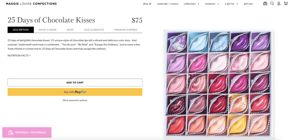Switch to the What's Inside tab
This screenshot has width=290, height=140.
48,30
